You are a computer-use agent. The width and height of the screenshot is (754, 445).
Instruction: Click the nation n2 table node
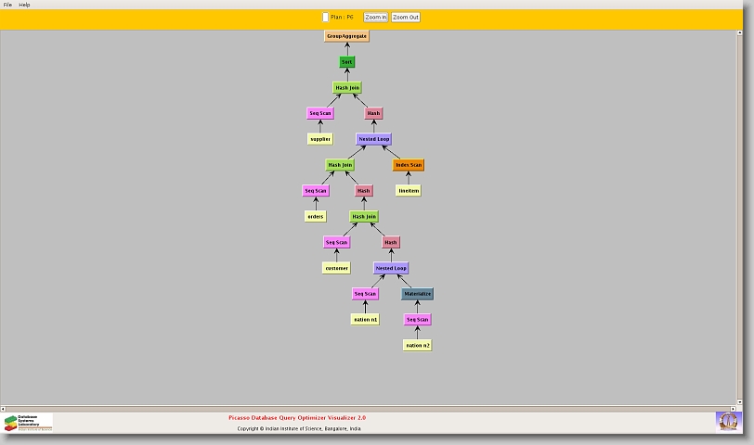click(417, 345)
